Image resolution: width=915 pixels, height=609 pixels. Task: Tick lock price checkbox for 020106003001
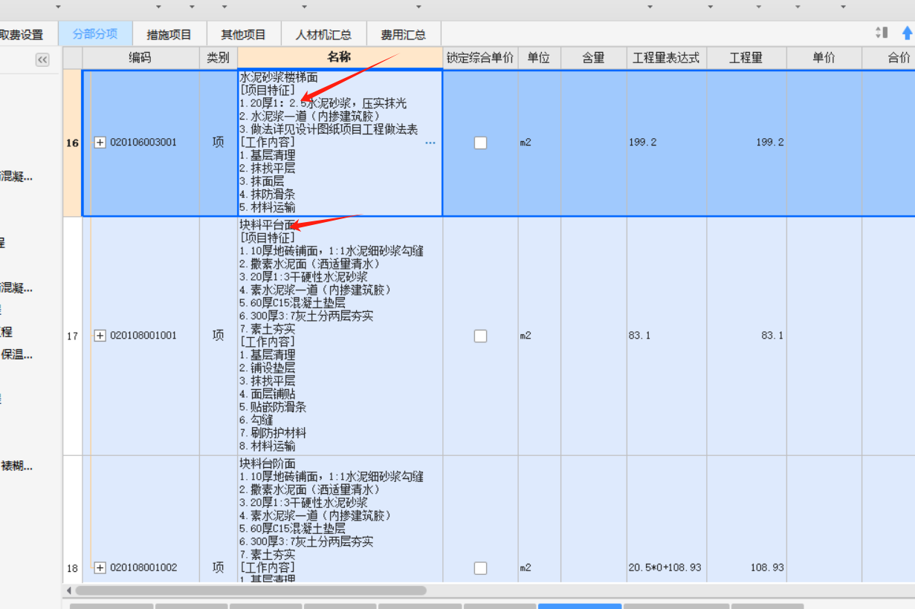pos(480,143)
